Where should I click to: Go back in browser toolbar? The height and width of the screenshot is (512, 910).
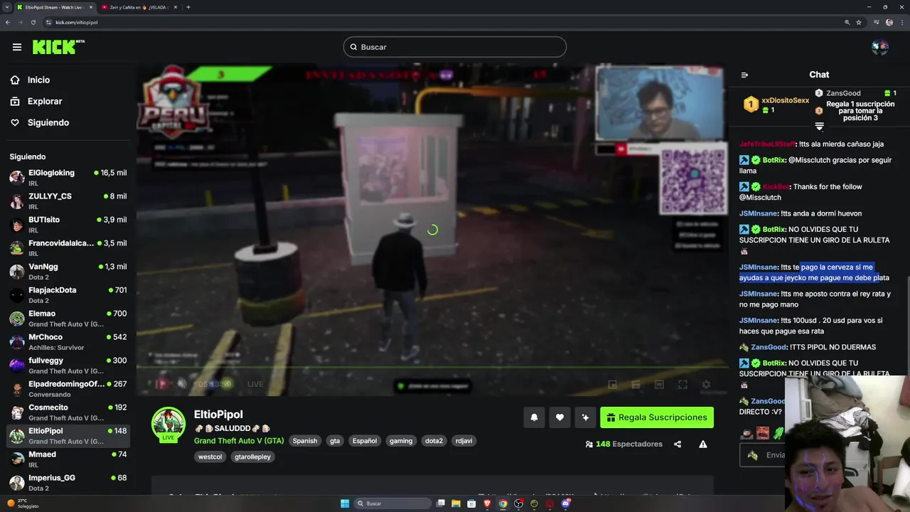tap(7, 22)
